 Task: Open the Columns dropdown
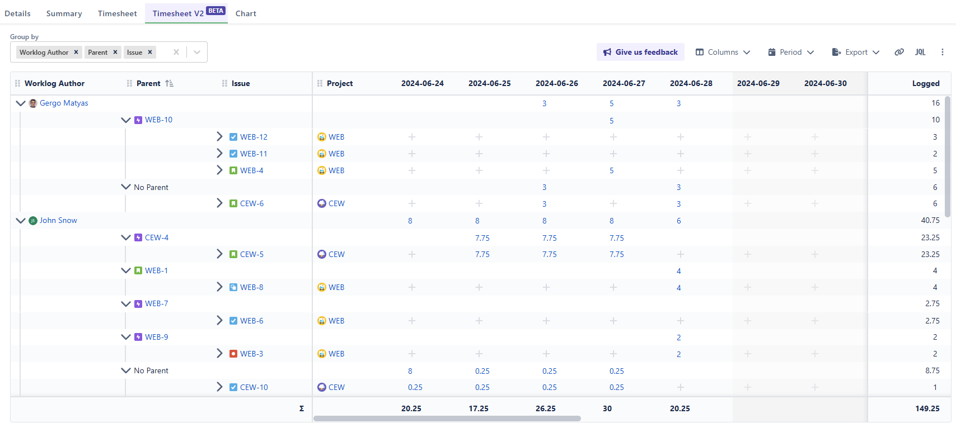pyautogui.click(x=723, y=52)
